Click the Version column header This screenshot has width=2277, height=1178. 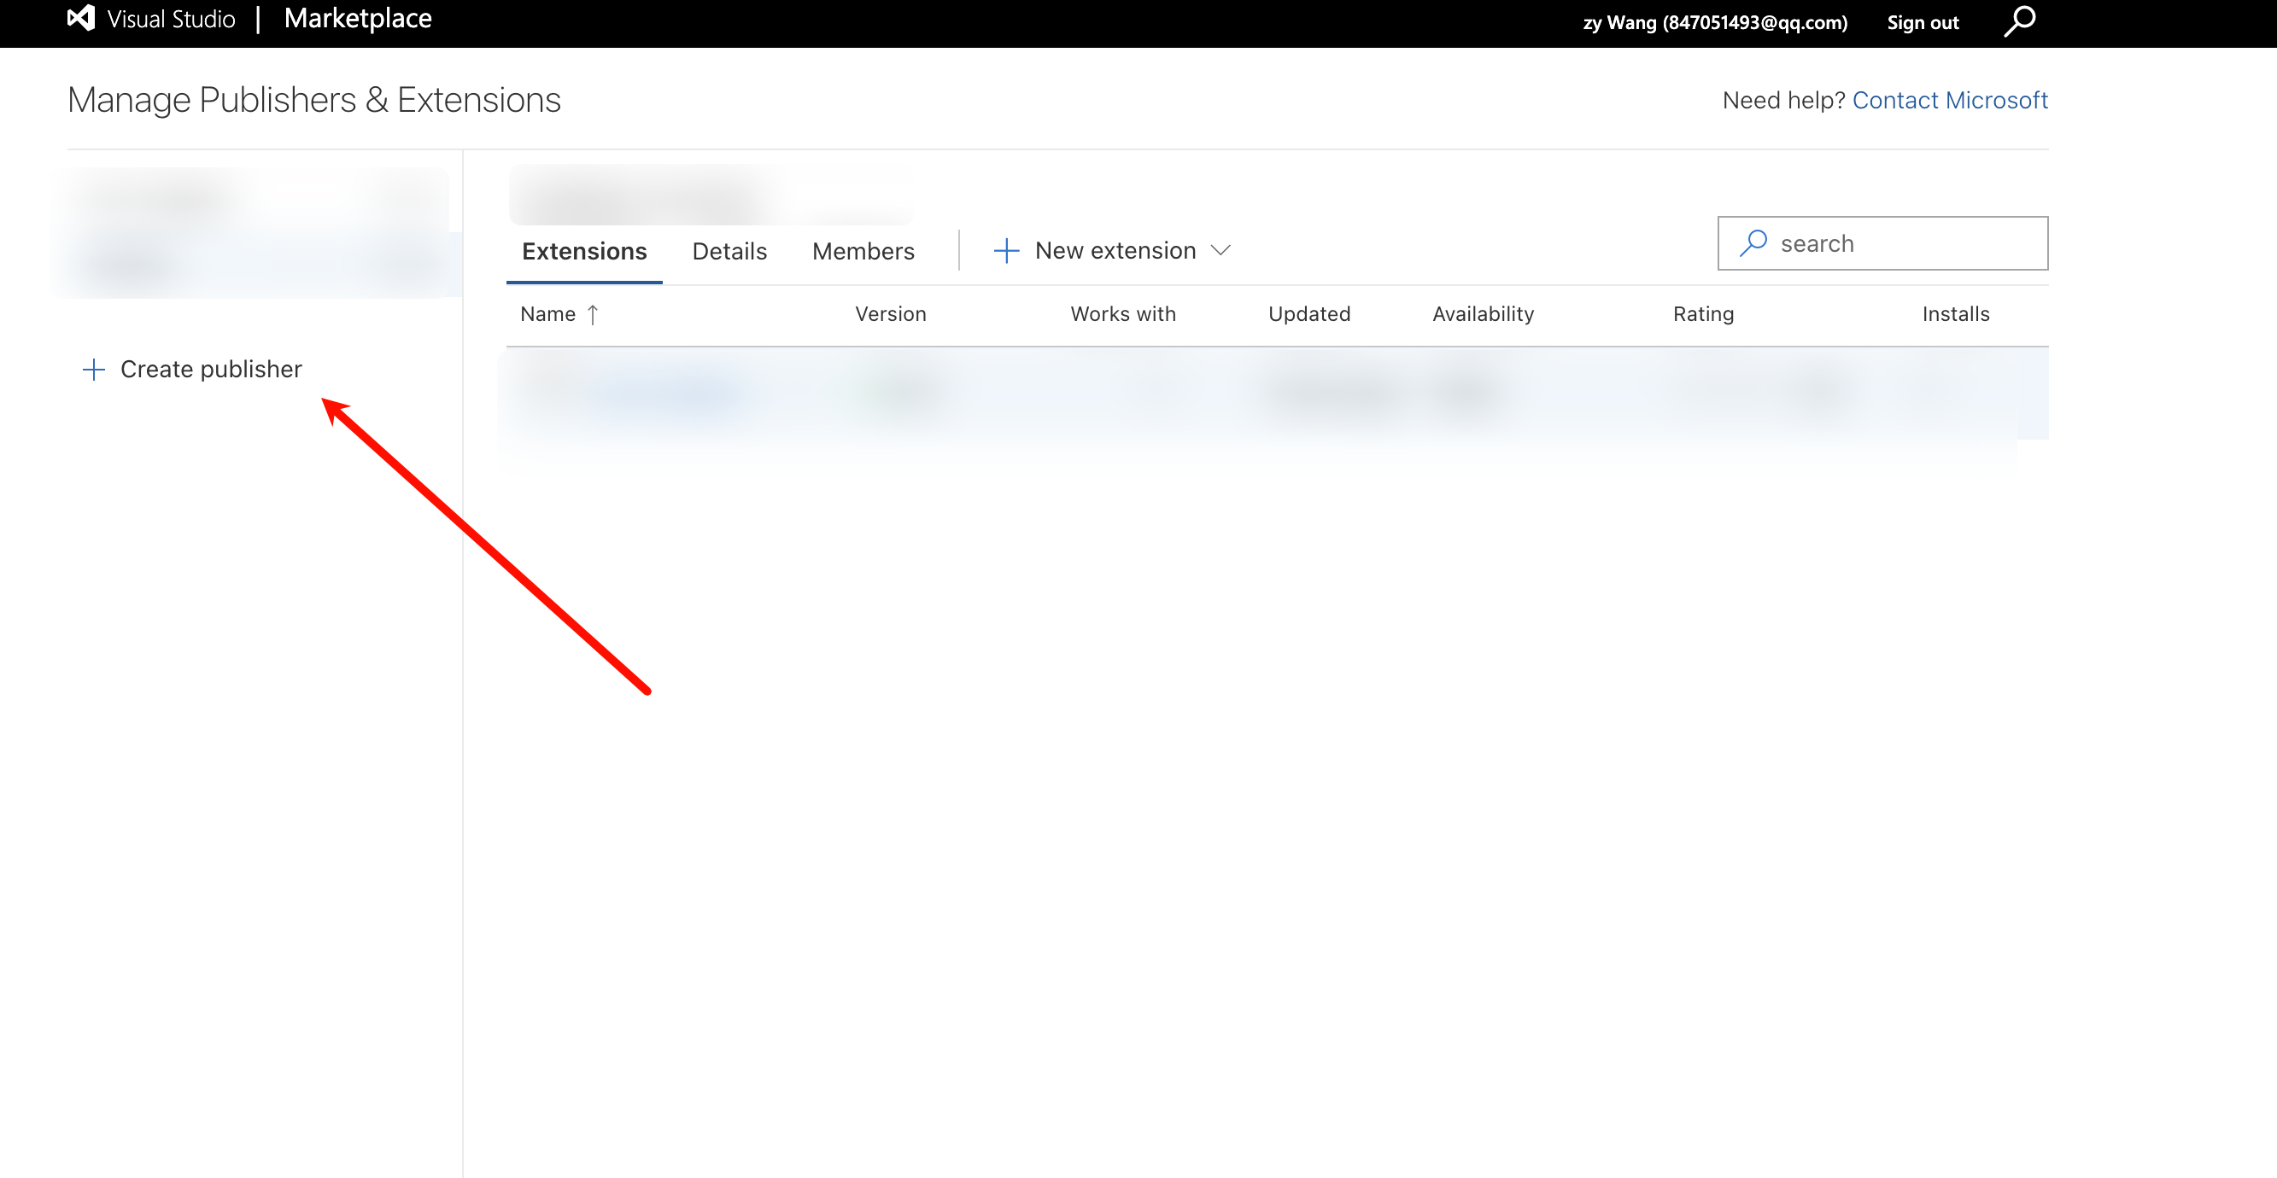click(x=890, y=315)
